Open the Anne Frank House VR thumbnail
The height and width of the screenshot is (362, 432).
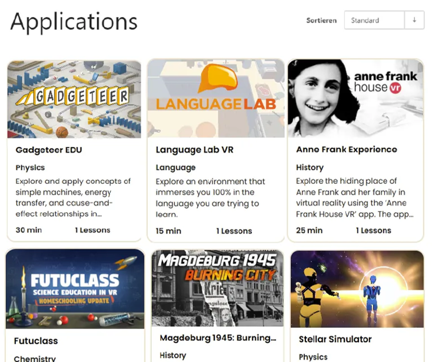[x=355, y=98]
